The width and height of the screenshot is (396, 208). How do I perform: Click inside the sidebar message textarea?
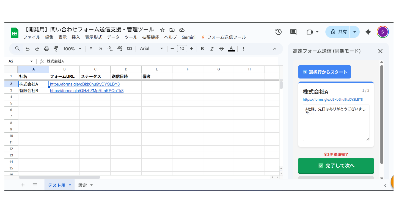point(336,122)
